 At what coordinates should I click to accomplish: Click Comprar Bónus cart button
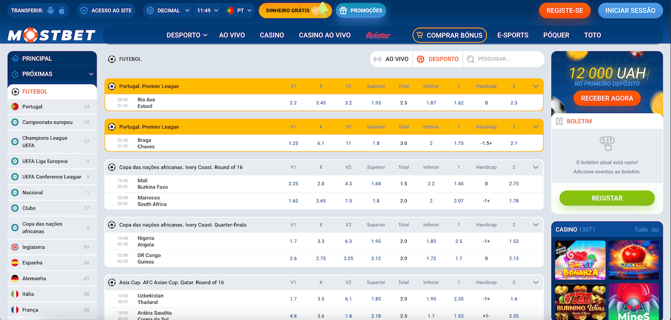450,35
